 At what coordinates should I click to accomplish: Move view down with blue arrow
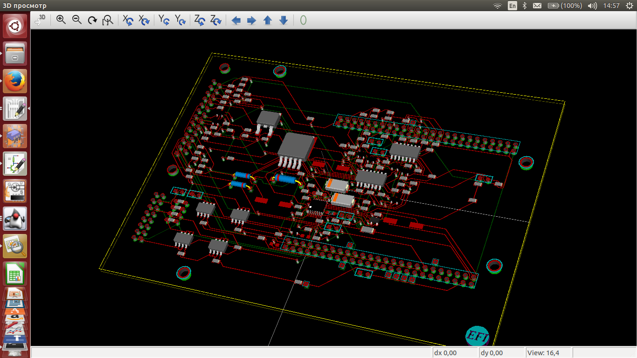click(x=283, y=21)
